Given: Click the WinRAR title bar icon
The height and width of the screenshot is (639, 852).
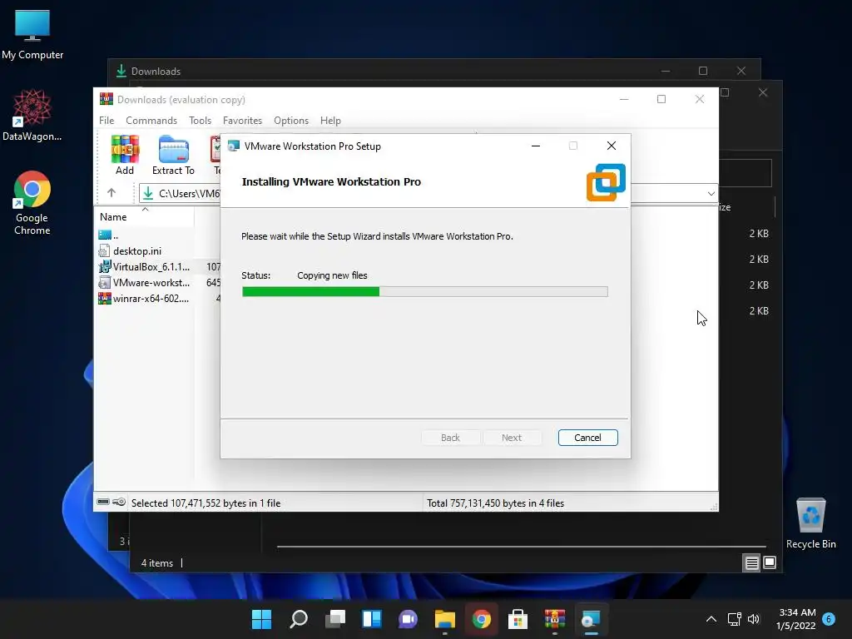Looking at the screenshot, I should pyautogui.click(x=106, y=99).
